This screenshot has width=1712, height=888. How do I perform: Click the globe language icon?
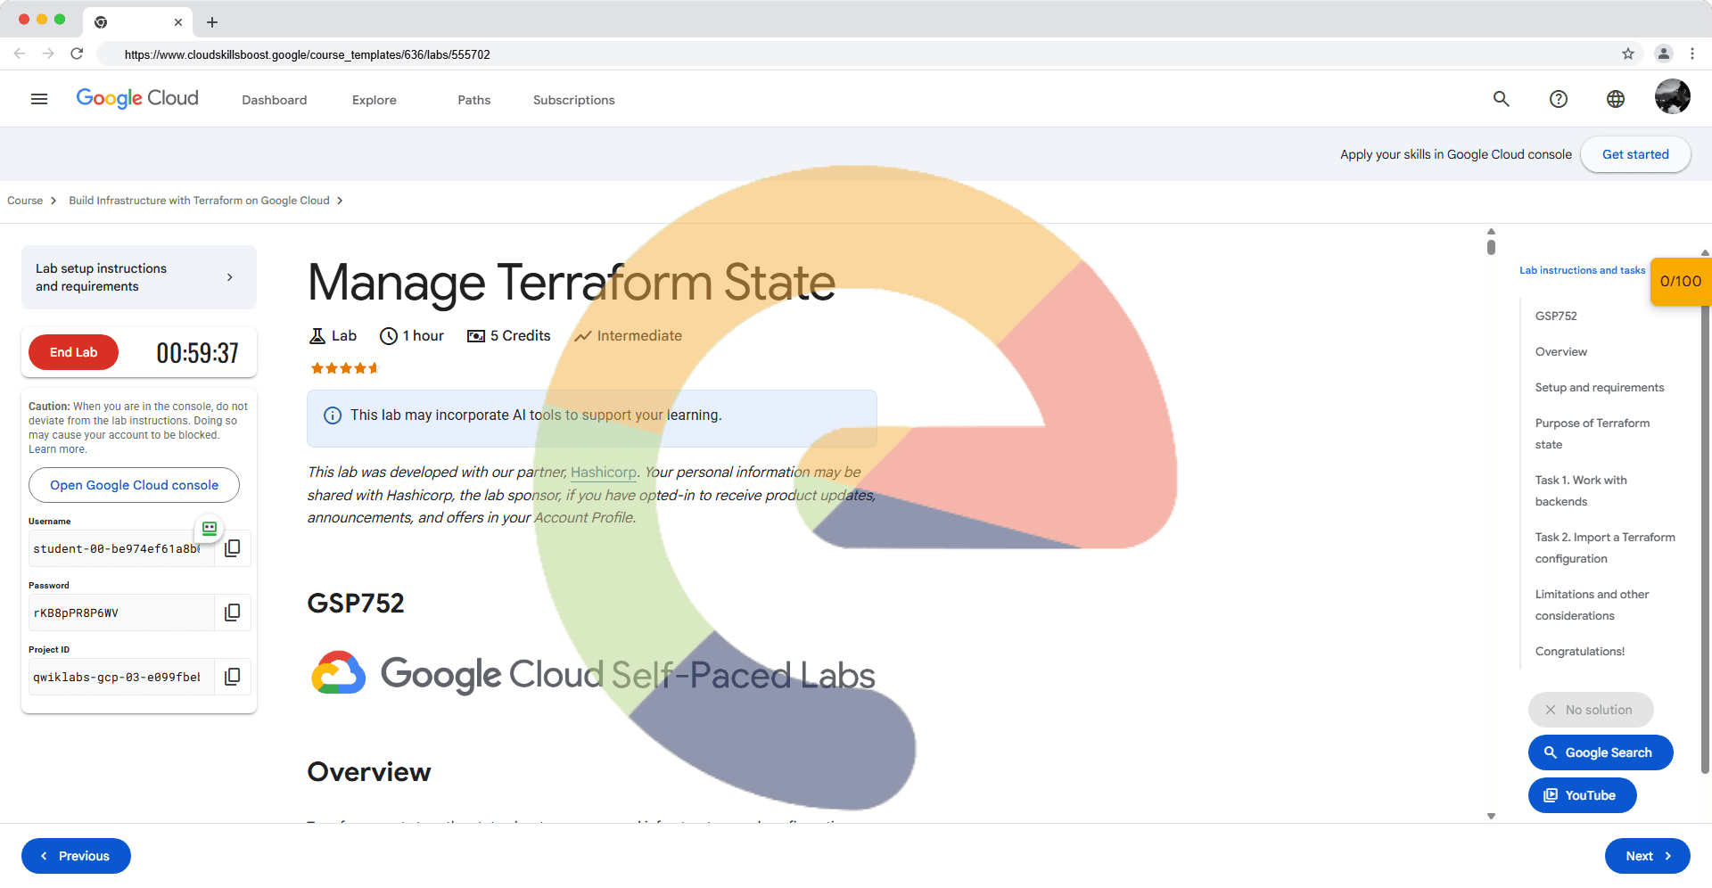coord(1616,99)
